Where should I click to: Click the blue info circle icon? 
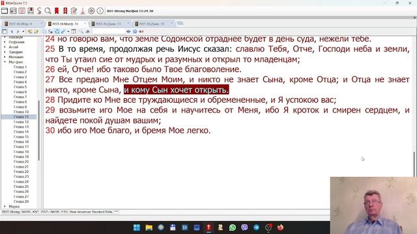(x=135, y=31)
